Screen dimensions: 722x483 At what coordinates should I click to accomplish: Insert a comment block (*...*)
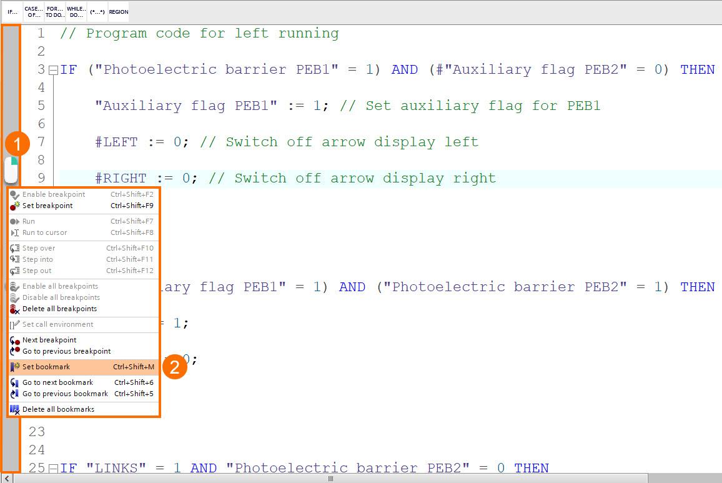coord(97,11)
